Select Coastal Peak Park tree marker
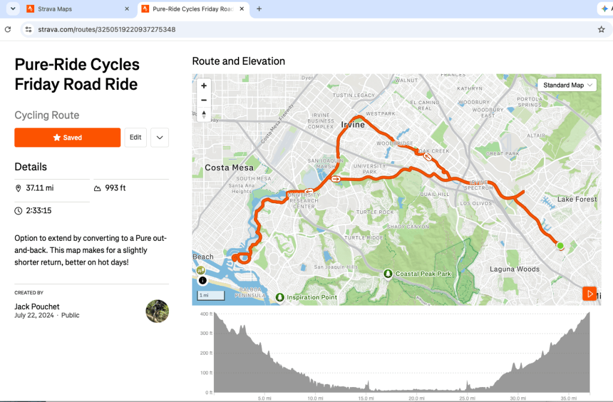Viewport: 613px width, 402px height. click(x=388, y=274)
